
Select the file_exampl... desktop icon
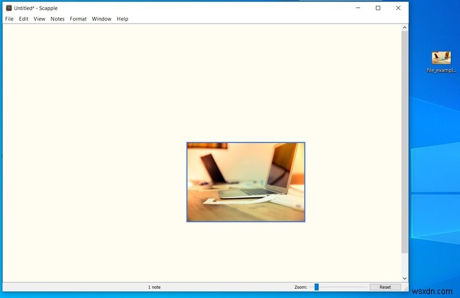441,62
